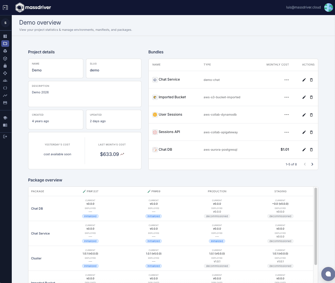This screenshot has height=283, width=335.
Task: Switch to the PR#1337 column header
Action: click(91, 191)
